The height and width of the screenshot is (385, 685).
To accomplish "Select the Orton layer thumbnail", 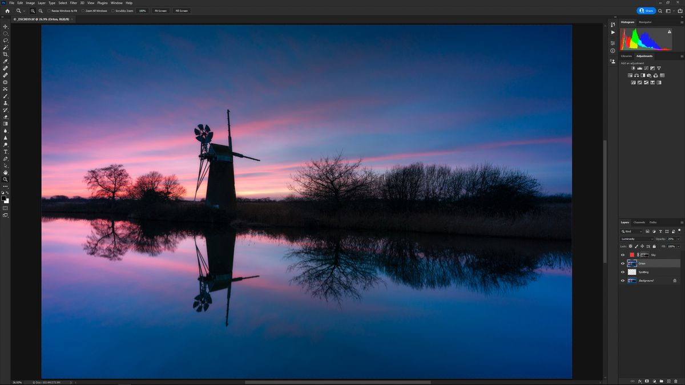I will 632,263.
